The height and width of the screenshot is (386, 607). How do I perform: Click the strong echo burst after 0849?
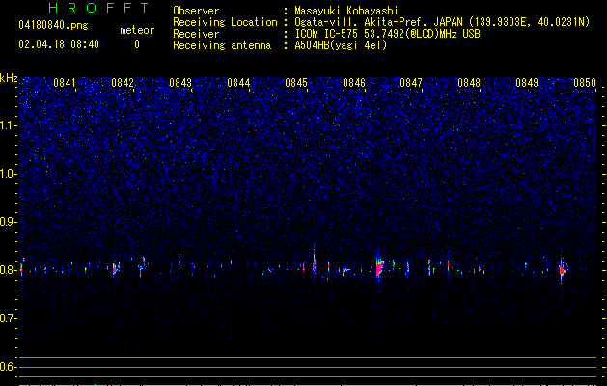click(x=563, y=268)
